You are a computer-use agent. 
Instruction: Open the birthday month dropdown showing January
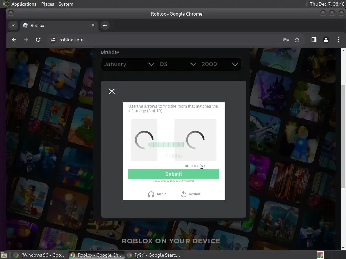coord(129,64)
